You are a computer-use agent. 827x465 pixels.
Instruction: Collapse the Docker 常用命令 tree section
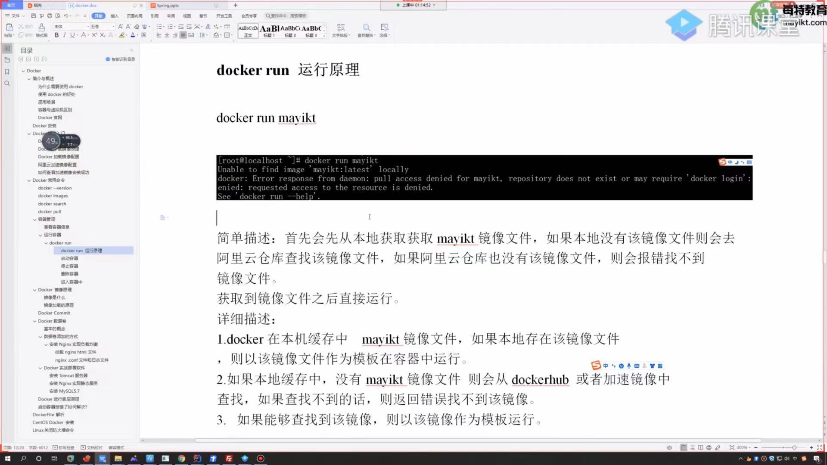[x=29, y=180]
